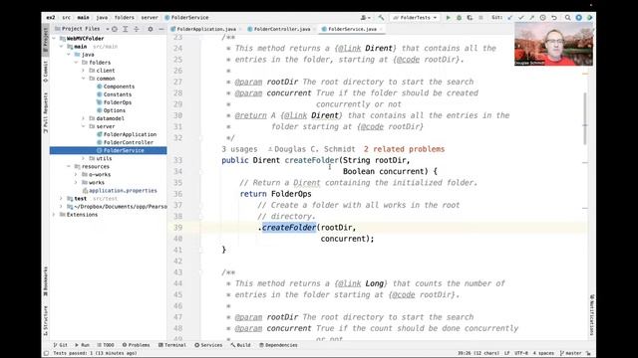Open Terminal tool window
The image size is (638, 358).
coord(172,345)
